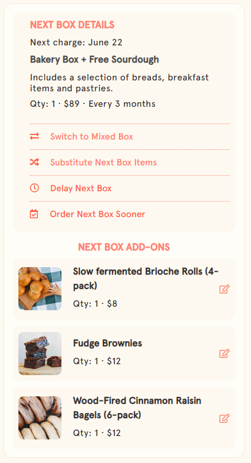Viewport: 251px width, 463px height.
Task: Open the cinnamon raisin bagels photo
Action: pos(40,418)
